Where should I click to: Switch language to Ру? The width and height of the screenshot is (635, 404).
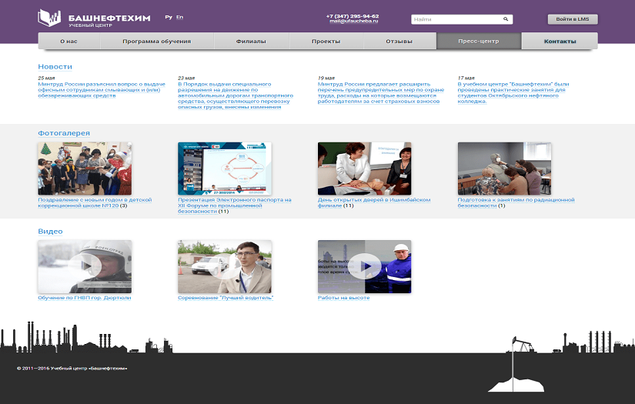pos(169,17)
